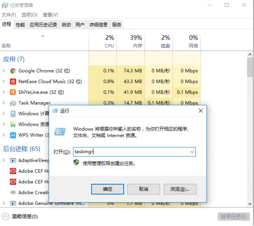The image size is (254, 226).
Task: Expand the WPS Writer row
Action: pyautogui.click(x=4, y=135)
